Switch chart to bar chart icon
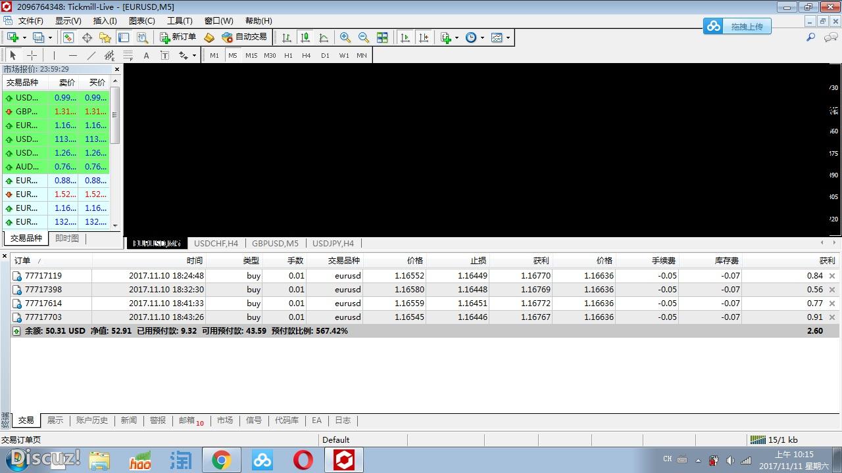Image resolution: width=842 pixels, height=473 pixels. pyautogui.click(x=287, y=37)
